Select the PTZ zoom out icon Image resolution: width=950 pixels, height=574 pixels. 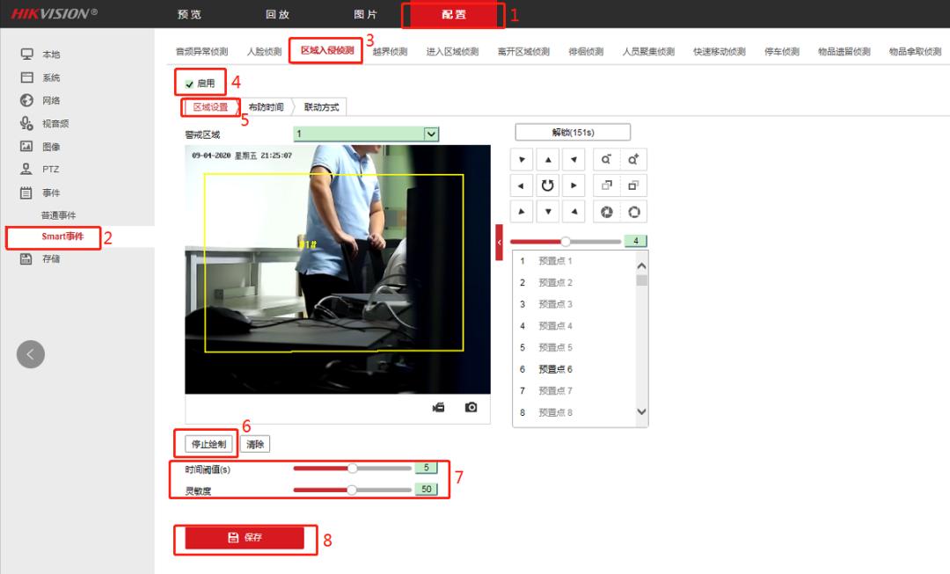point(607,159)
